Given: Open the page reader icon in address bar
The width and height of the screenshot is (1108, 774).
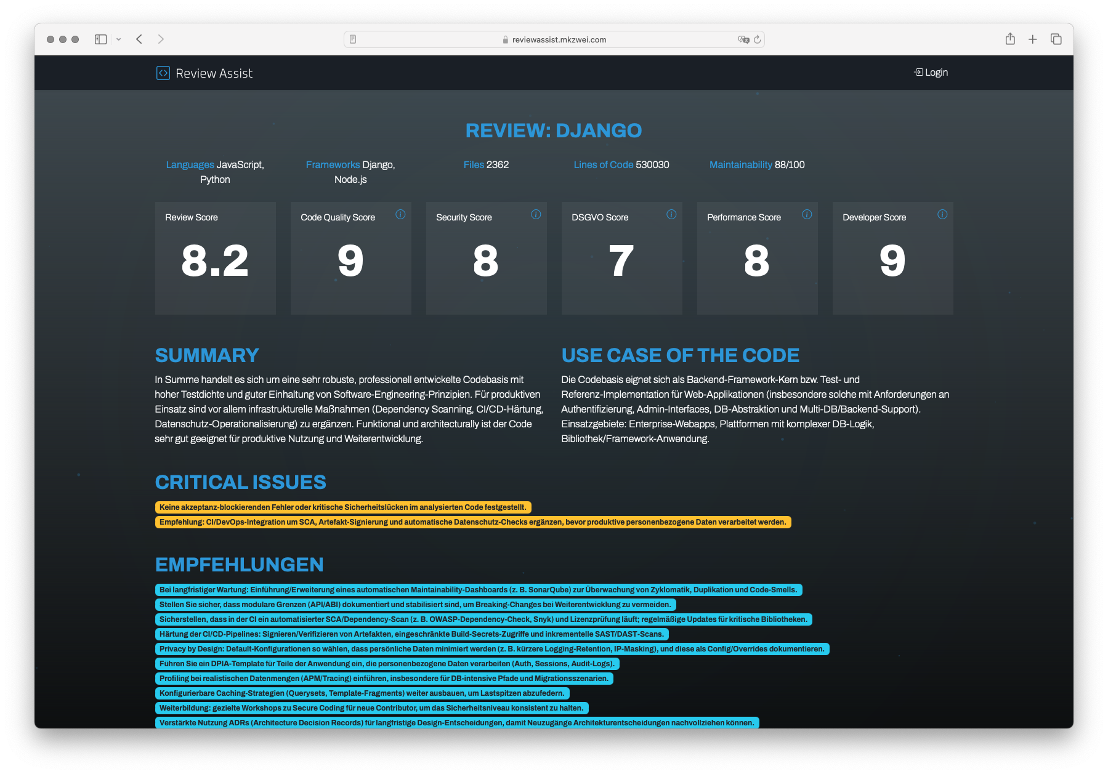Looking at the screenshot, I should click(353, 39).
